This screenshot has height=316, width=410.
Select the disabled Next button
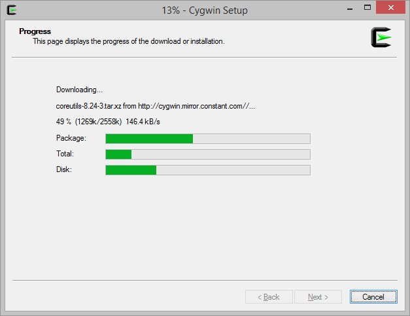pos(318,296)
